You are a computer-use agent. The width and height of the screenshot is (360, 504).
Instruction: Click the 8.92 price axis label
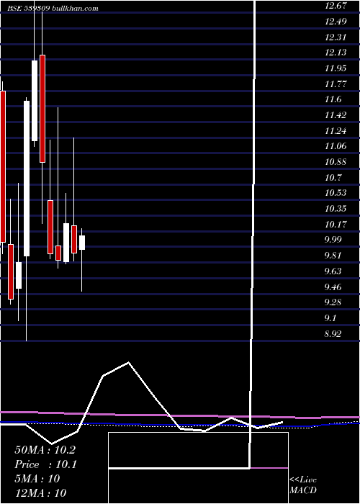tap(333, 334)
